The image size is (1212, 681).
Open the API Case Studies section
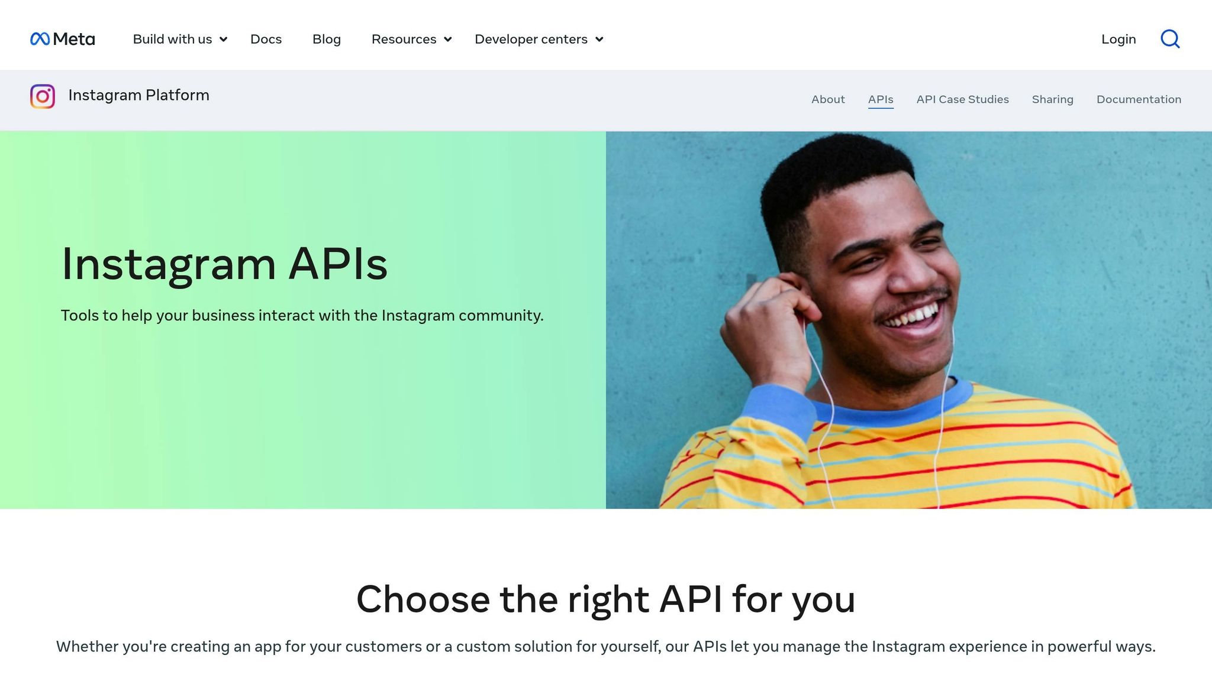[963, 99]
